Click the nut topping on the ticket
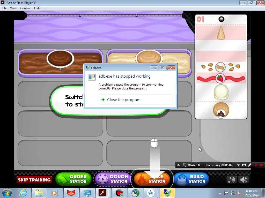 220,67
